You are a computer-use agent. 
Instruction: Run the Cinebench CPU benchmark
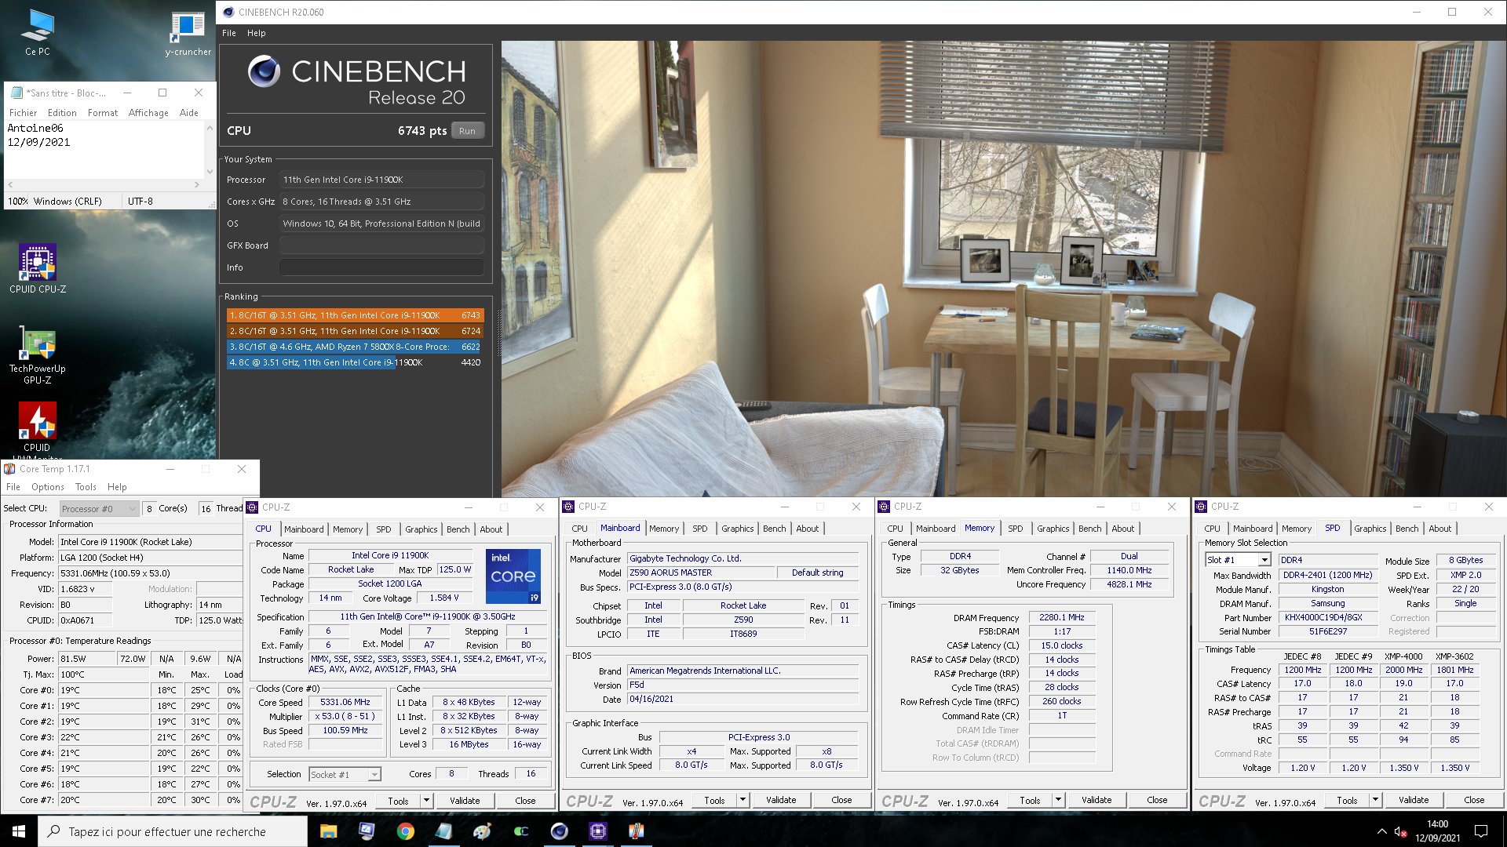point(468,131)
